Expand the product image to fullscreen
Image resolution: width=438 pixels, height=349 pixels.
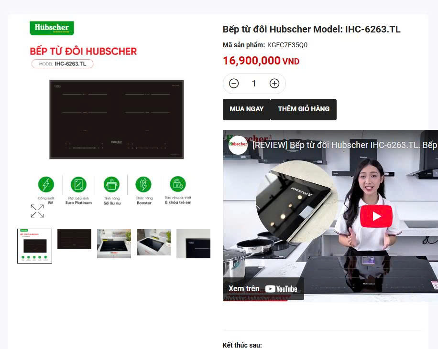[x=37, y=211]
